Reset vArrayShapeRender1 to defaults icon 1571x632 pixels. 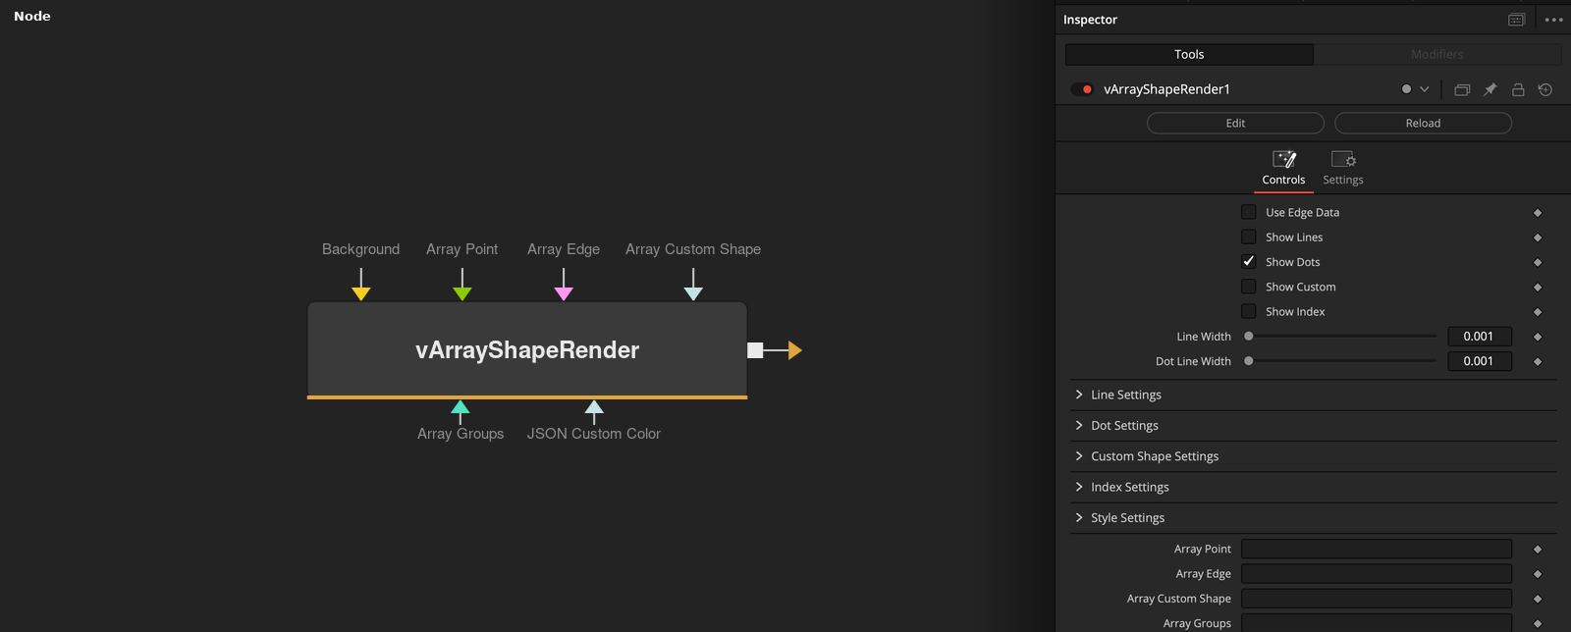[1545, 89]
